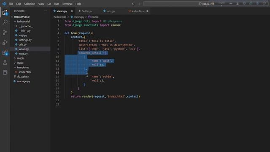Collapse the templates folder
This screenshot has height=152, width=270.
[x=23, y=68]
